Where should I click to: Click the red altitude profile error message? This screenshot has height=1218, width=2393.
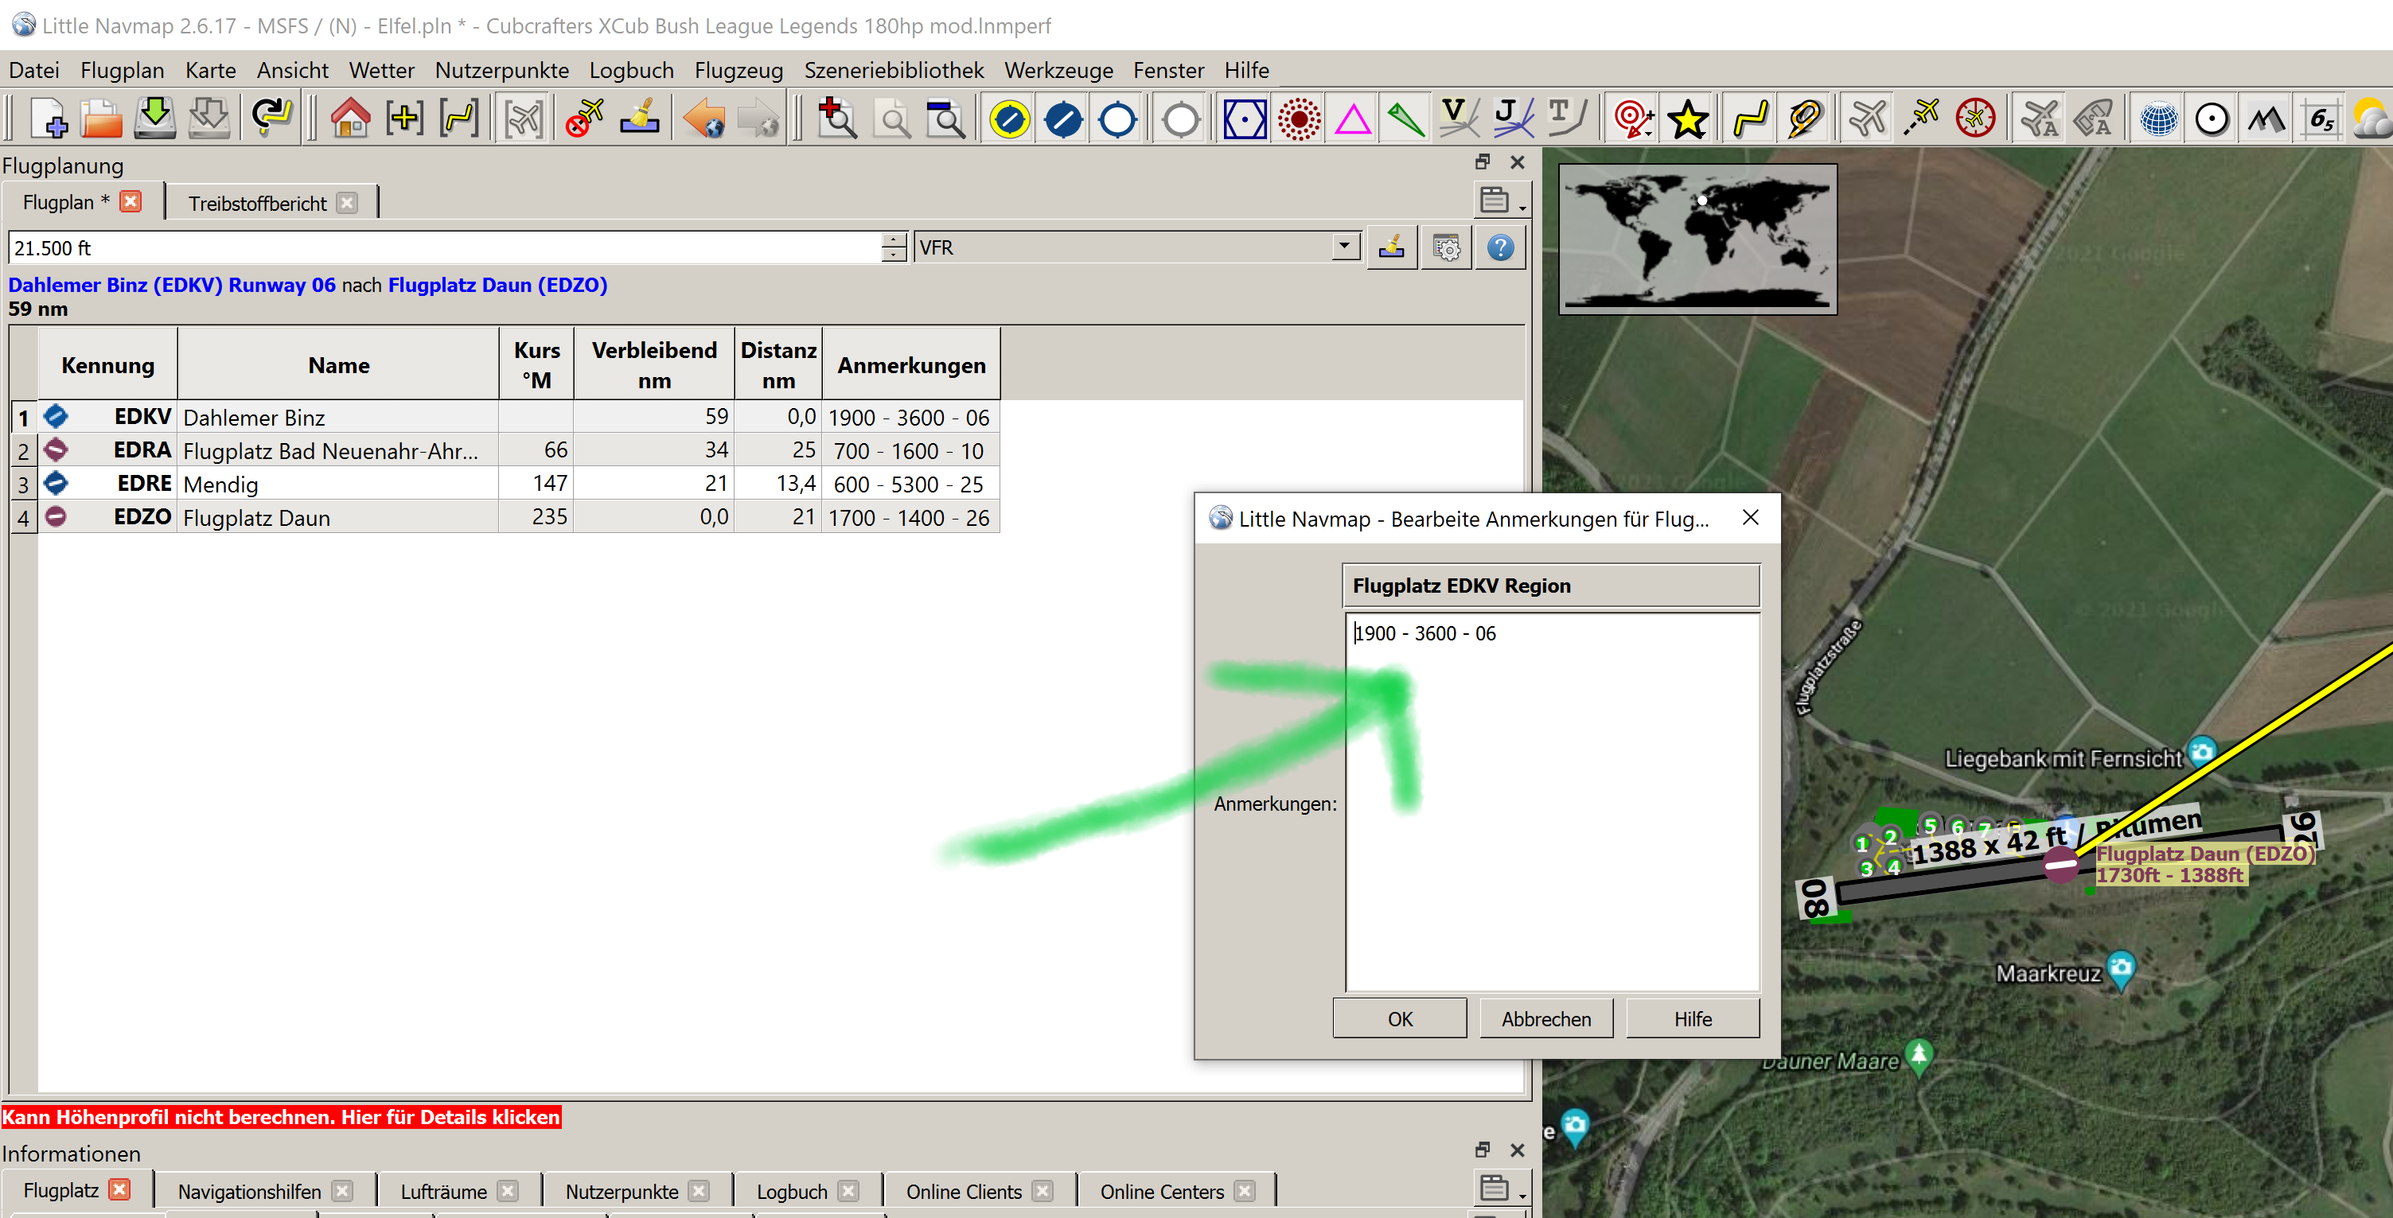point(281,1117)
